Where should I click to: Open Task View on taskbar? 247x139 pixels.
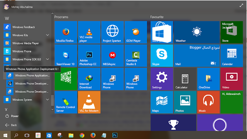point(27,135)
